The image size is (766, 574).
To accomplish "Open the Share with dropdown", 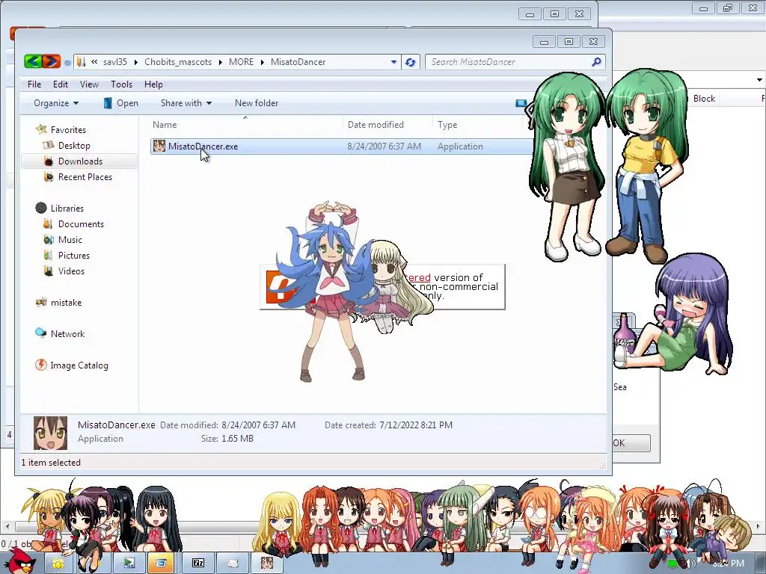I will tap(186, 103).
